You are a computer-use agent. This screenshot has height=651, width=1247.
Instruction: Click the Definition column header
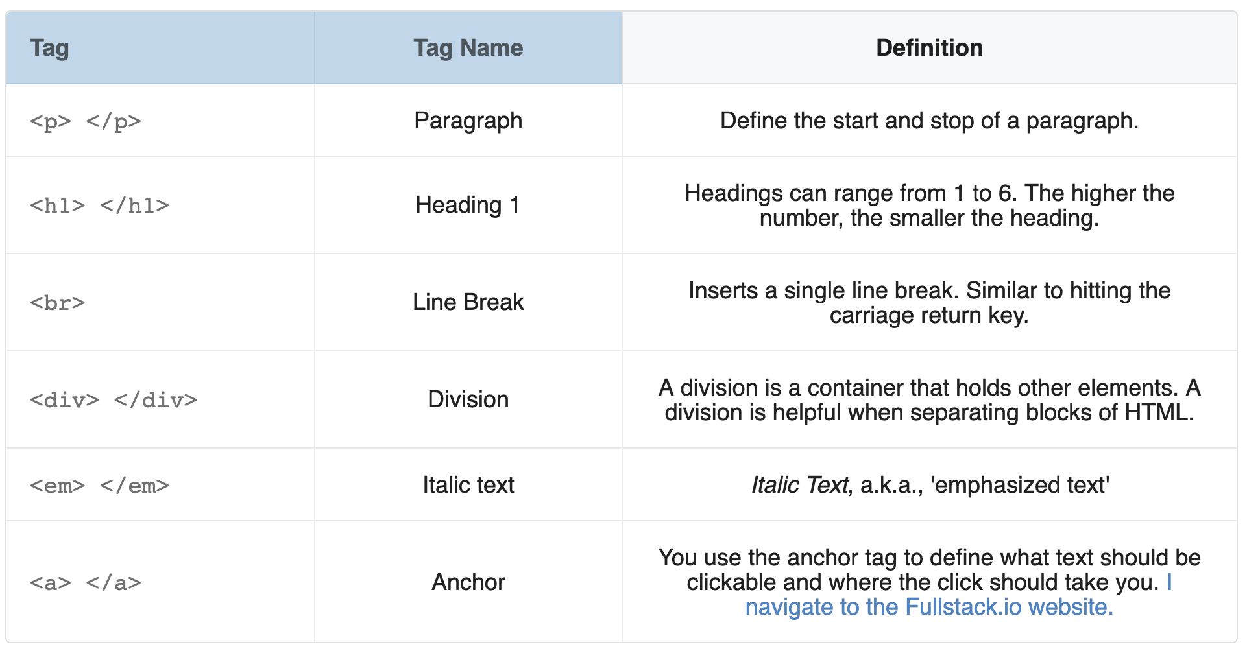929,48
